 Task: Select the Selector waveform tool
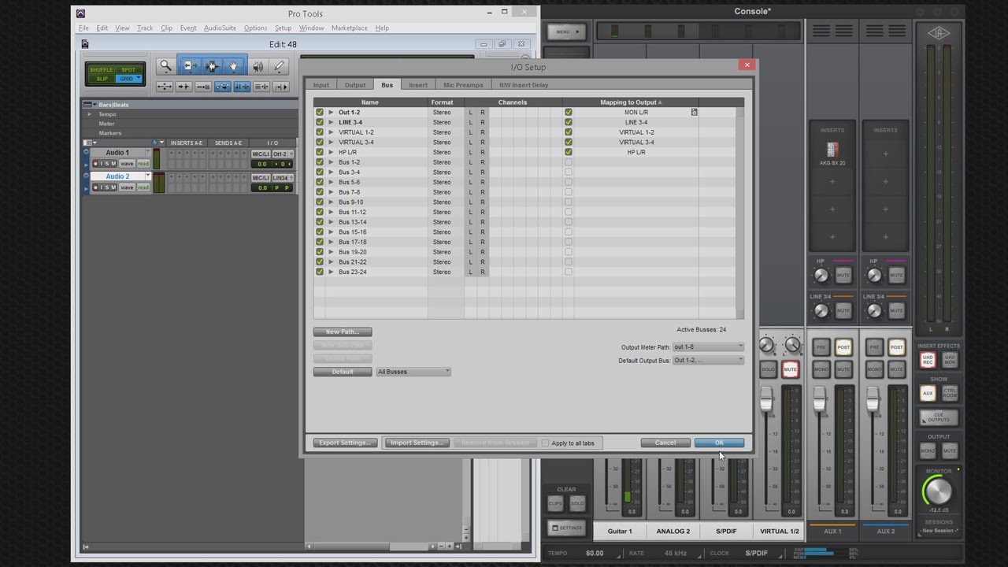(x=211, y=67)
